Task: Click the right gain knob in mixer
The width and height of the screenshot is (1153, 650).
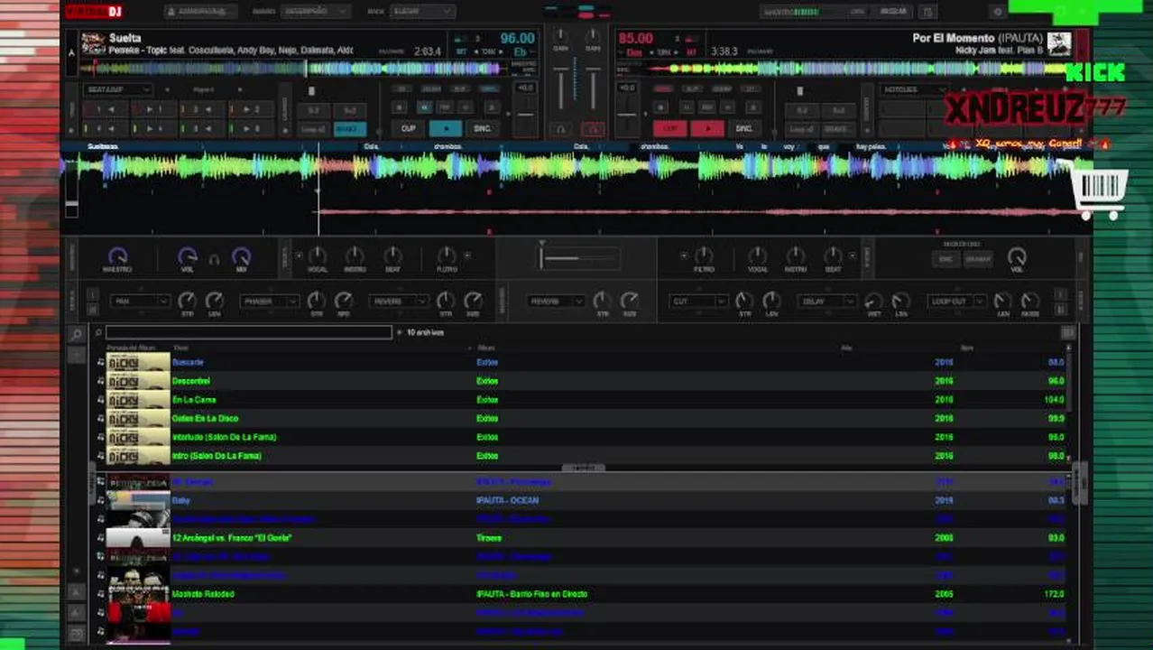Action: point(593,38)
